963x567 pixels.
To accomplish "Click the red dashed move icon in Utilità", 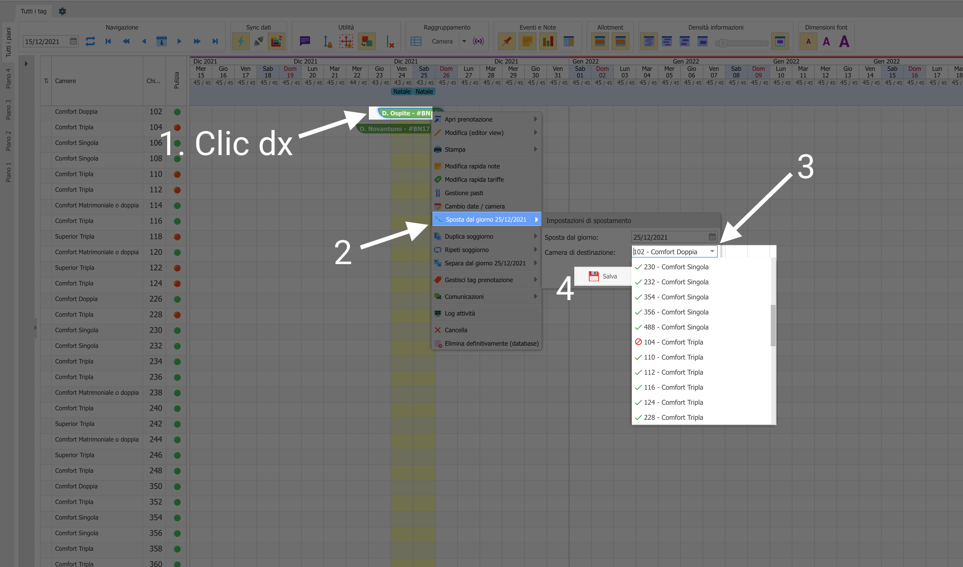I will coord(347,41).
